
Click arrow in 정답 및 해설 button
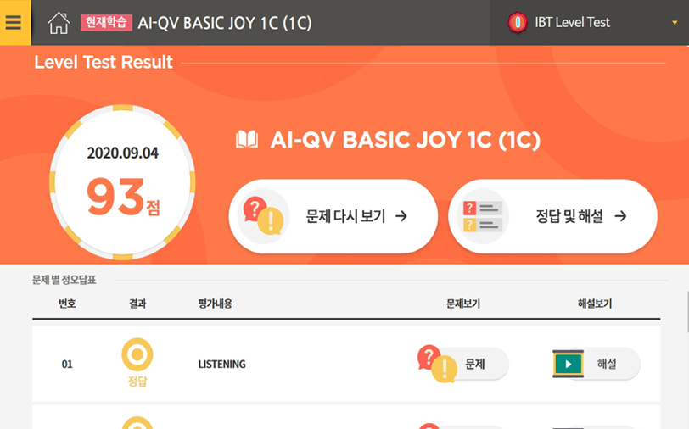pos(620,216)
